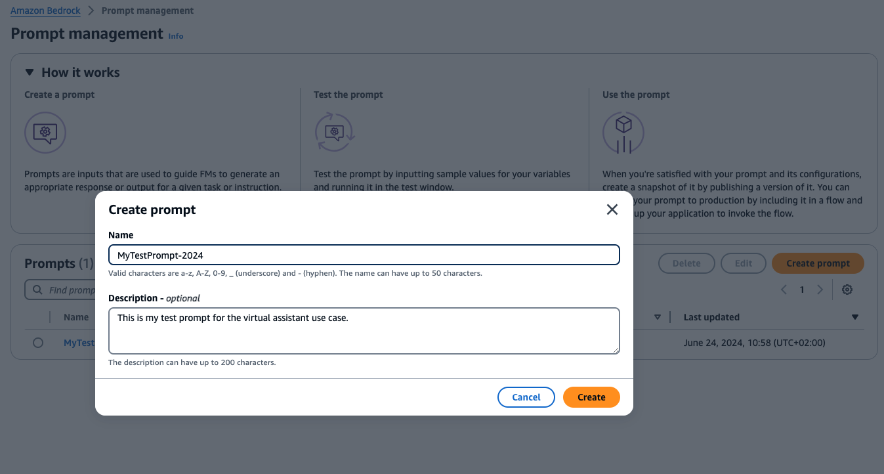Click the orange Create prompt button
The width and height of the screenshot is (884, 474).
pyautogui.click(x=818, y=263)
